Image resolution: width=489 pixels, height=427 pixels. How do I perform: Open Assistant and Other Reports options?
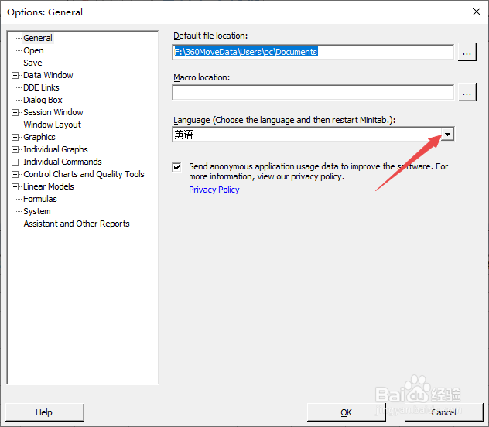[x=77, y=224]
